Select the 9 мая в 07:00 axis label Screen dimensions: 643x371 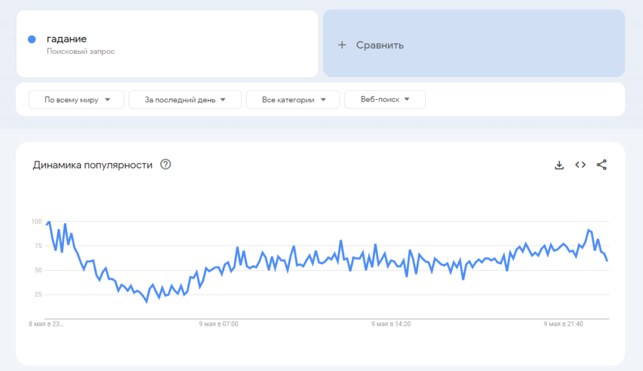pyautogui.click(x=219, y=324)
